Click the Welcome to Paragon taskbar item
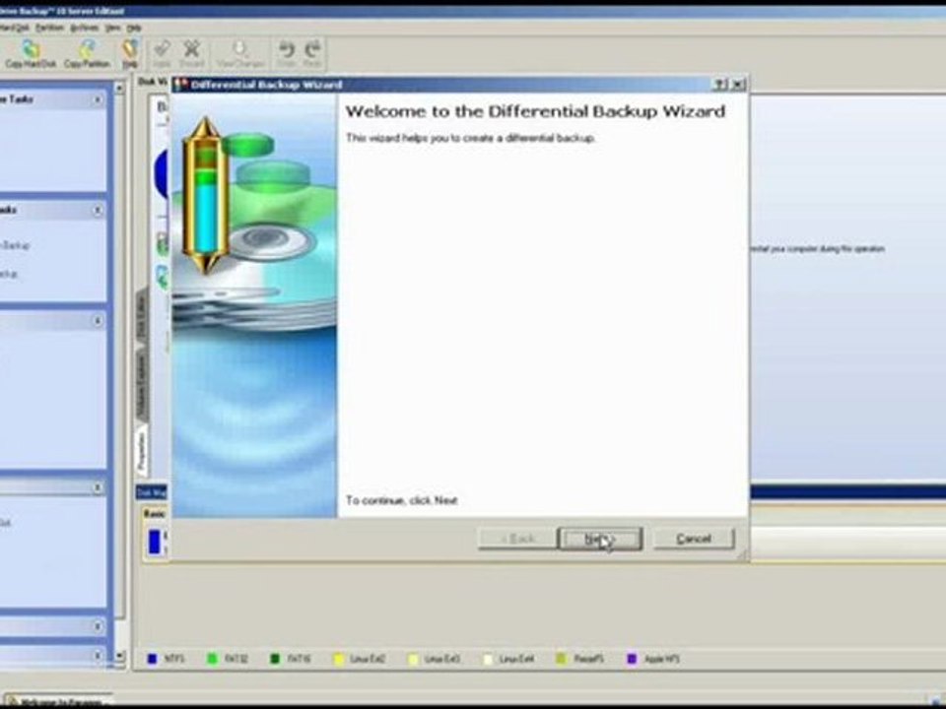This screenshot has width=946, height=709. click(x=57, y=702)
